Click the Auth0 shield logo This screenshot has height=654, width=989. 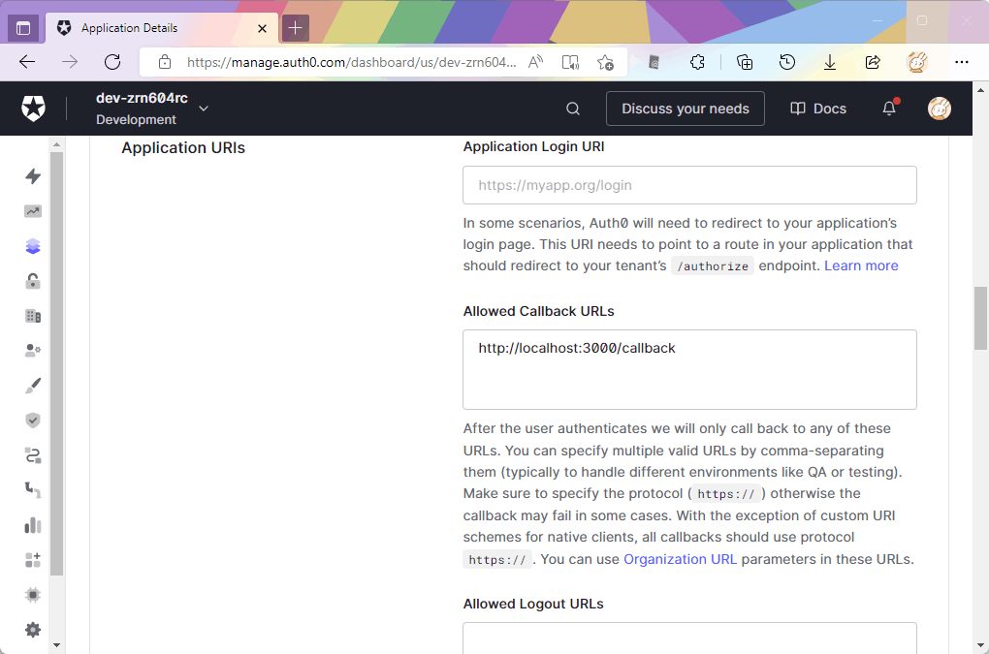click(x=33, y=109)
